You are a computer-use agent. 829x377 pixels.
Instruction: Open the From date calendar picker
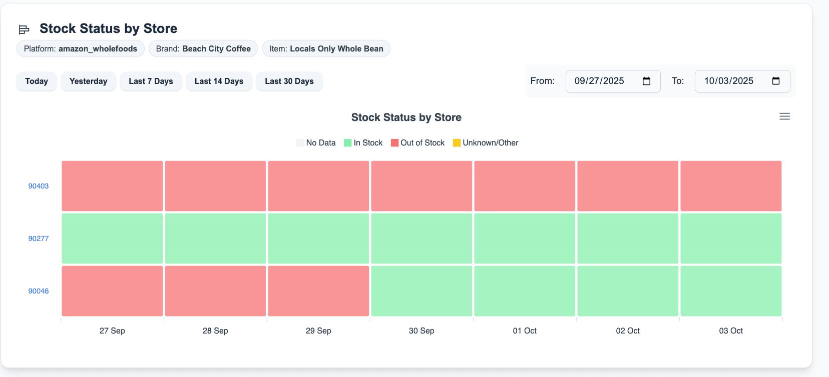click(x=646, y=81)
